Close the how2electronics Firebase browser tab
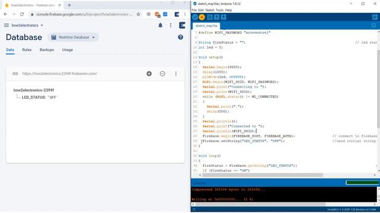The width and height of the screenshot is (380, 213). click(59, 5)
